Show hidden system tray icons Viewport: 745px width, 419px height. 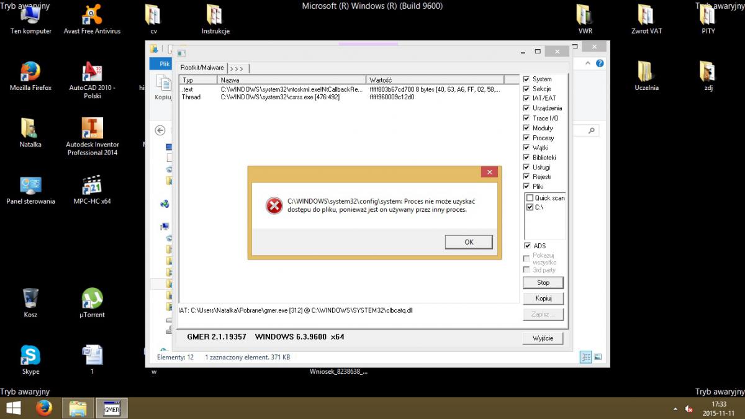(675, 408)
